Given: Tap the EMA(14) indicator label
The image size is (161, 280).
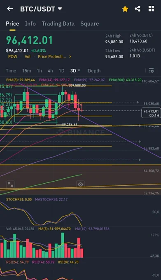Looking at the screenshot, I should [x=54, y=80].
